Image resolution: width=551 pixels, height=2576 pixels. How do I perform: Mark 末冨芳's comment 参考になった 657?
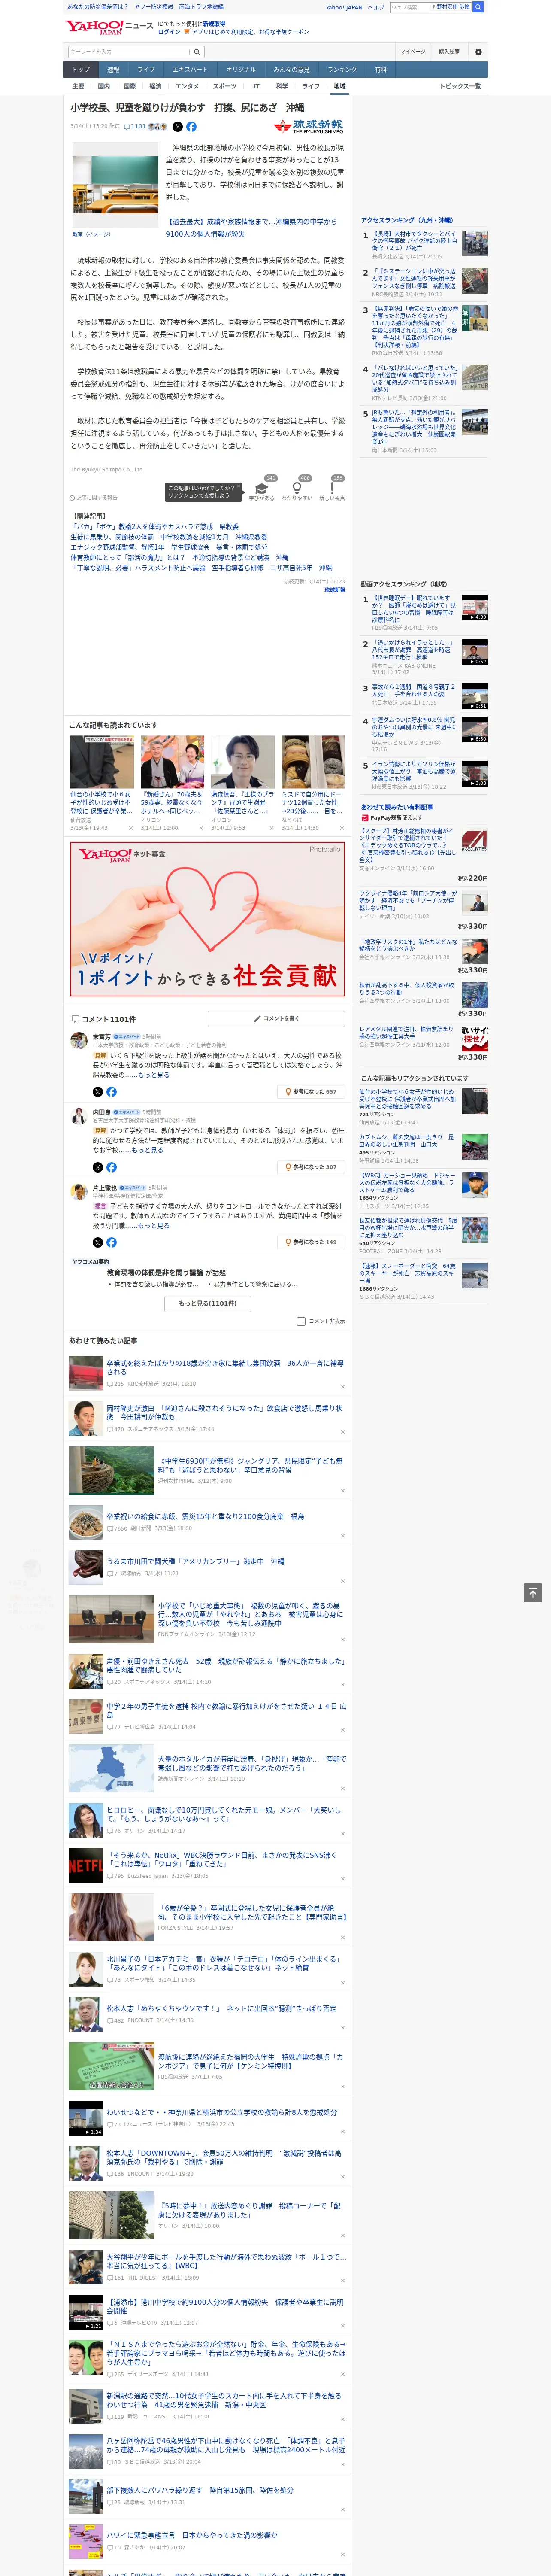312,1092
